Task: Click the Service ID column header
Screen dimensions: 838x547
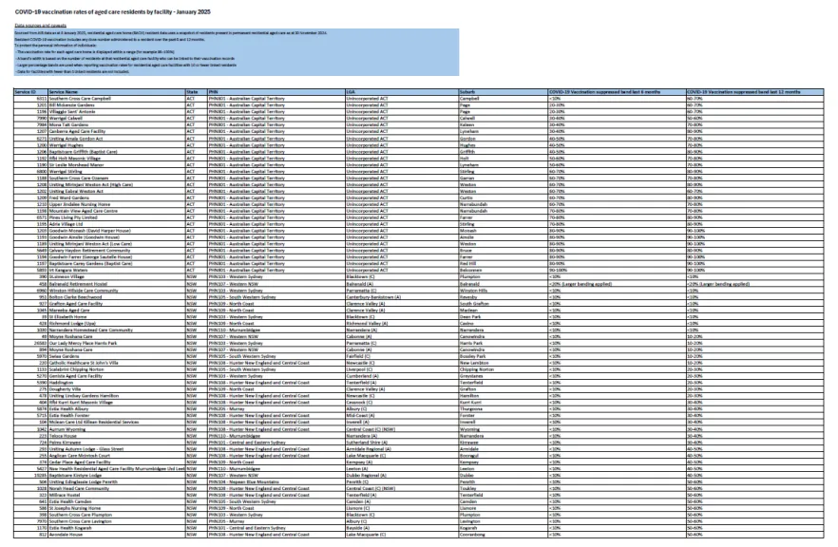Action: (x=30, y=92)
